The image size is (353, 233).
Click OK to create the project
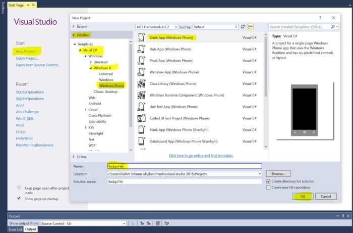click(303, 196)
